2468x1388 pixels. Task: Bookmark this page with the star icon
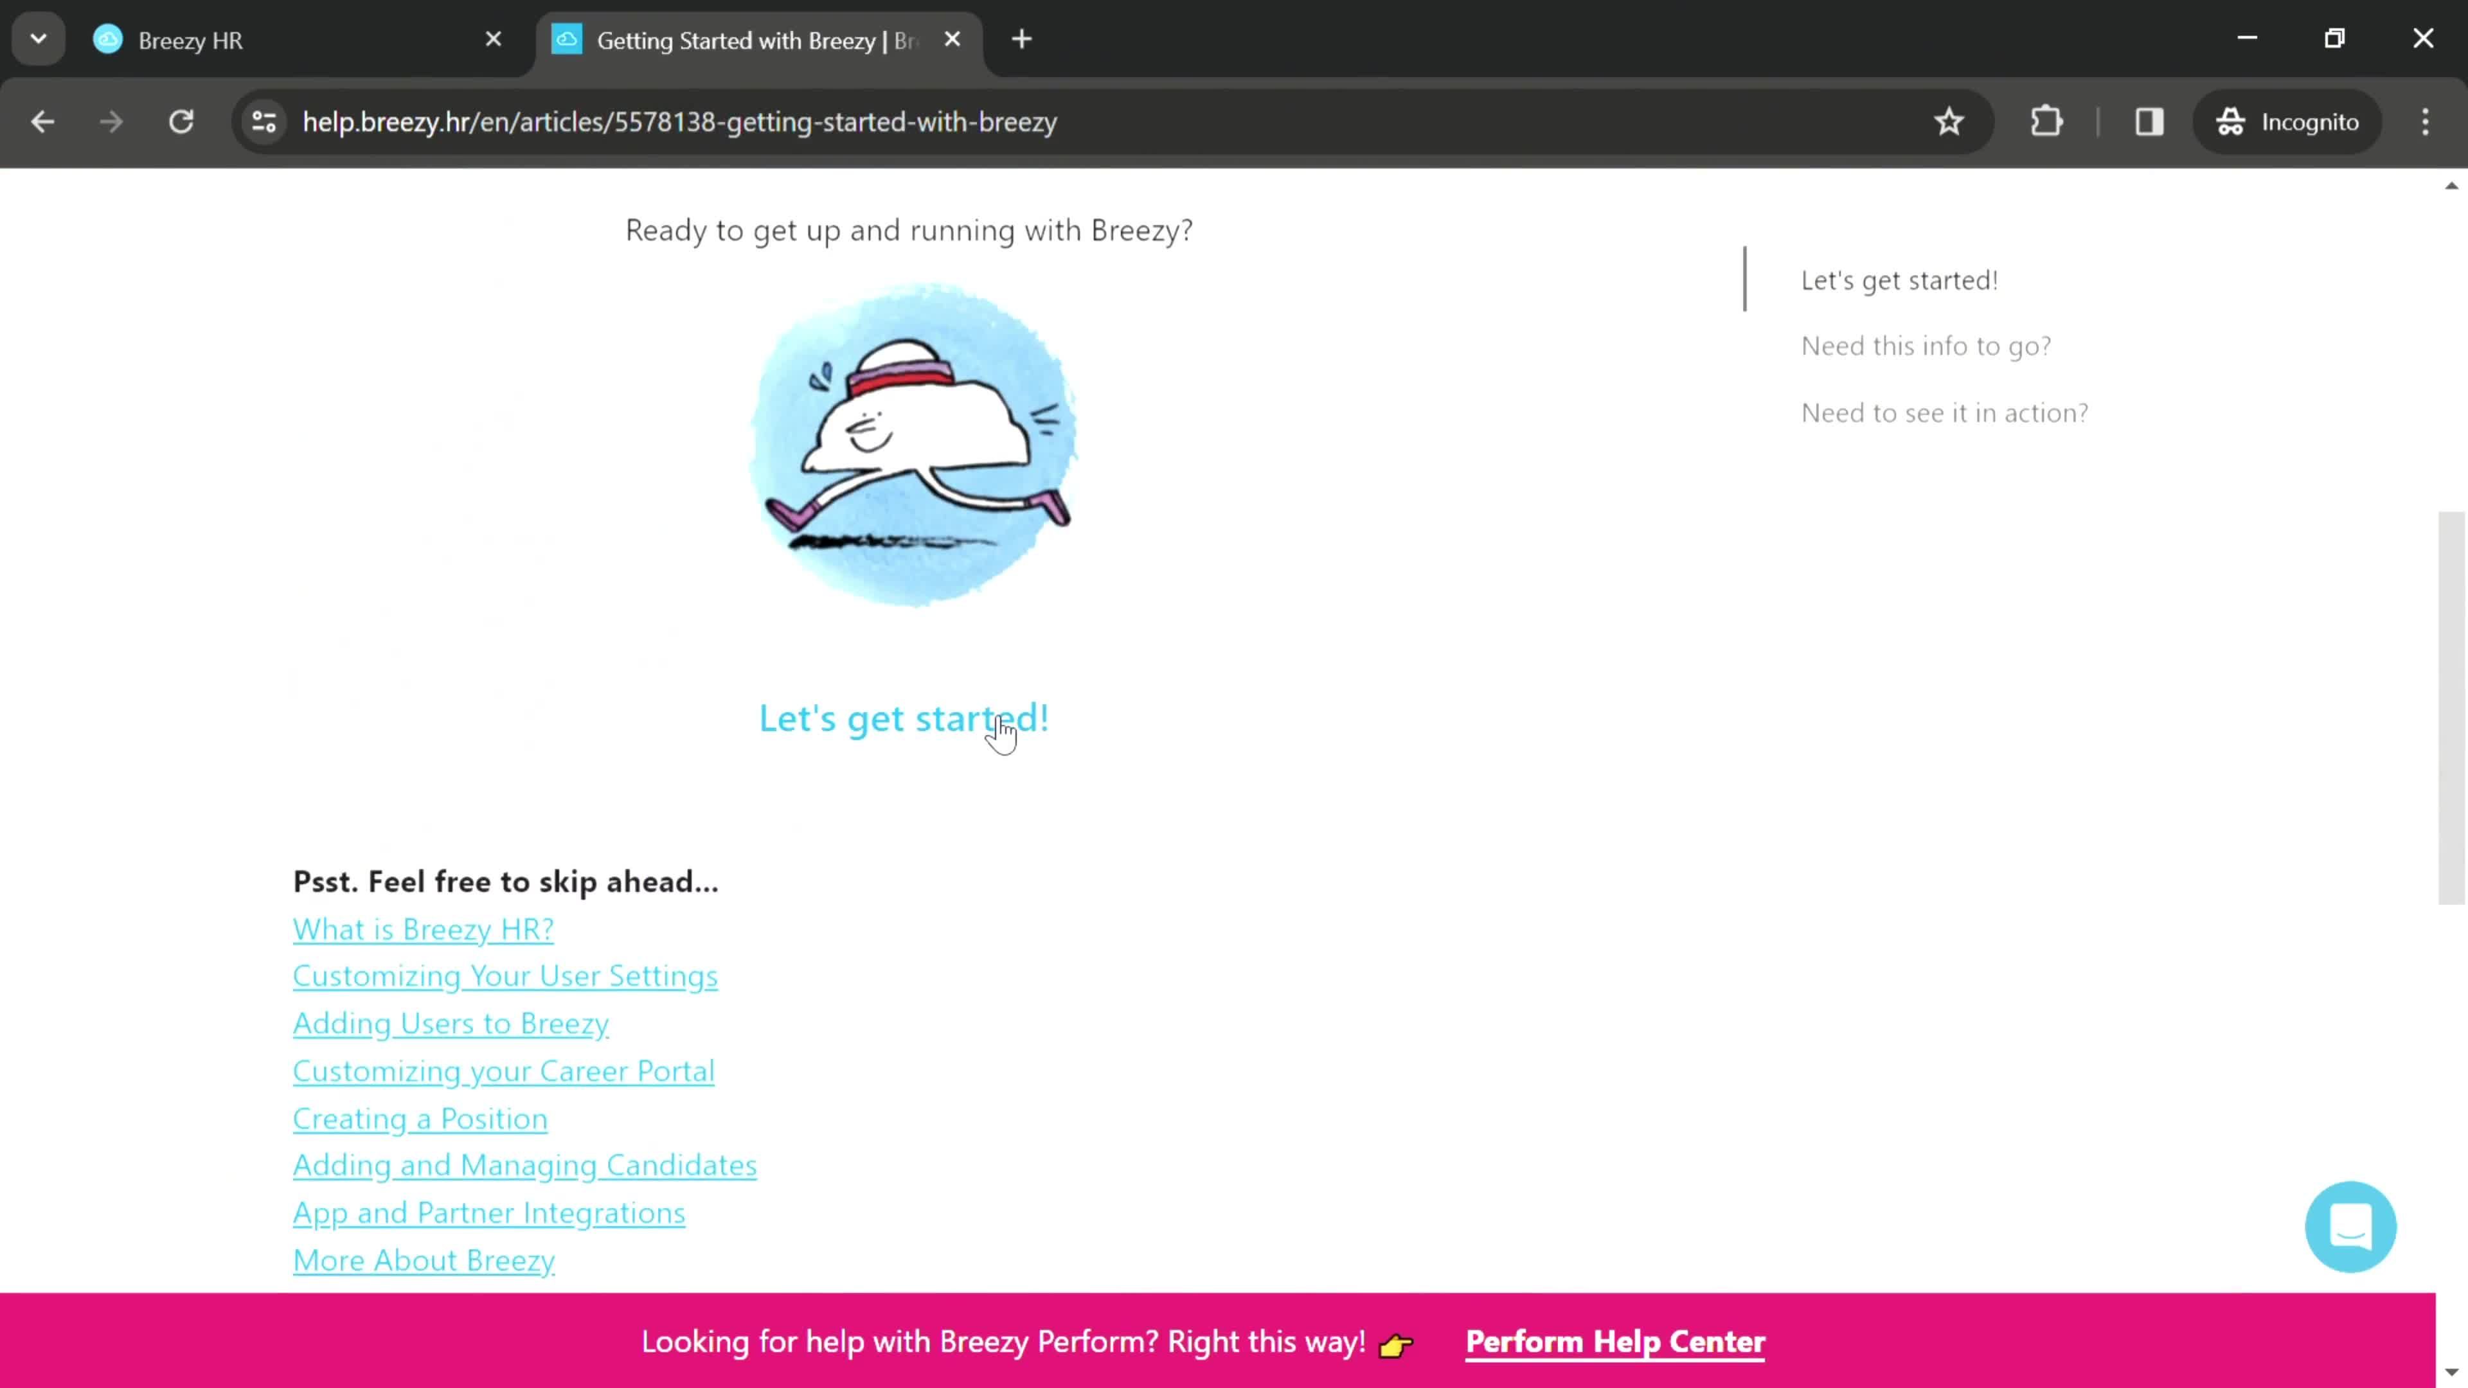(x=1949, y=121)
